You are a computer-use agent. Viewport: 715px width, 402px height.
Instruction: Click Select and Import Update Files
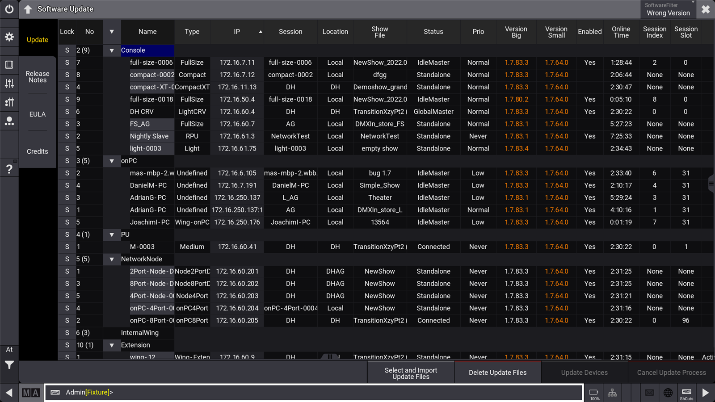(411, 373)
